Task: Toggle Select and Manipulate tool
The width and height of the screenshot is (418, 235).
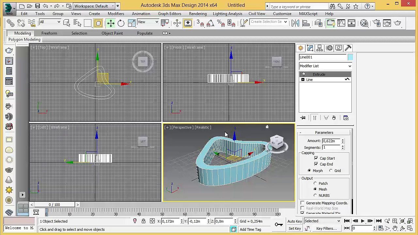Action: 177,23
